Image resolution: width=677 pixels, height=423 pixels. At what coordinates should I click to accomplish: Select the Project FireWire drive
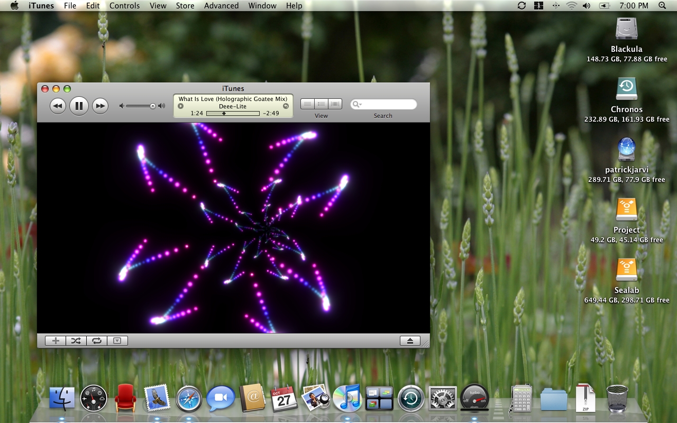tap(627, 209)
